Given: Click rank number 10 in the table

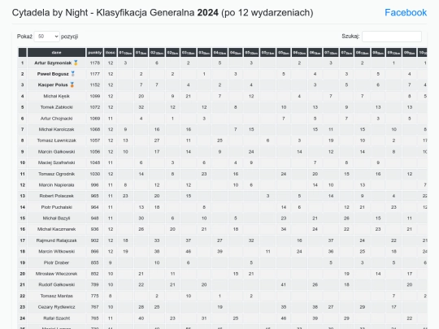Looking at the screenshot, I should (23, 162).
